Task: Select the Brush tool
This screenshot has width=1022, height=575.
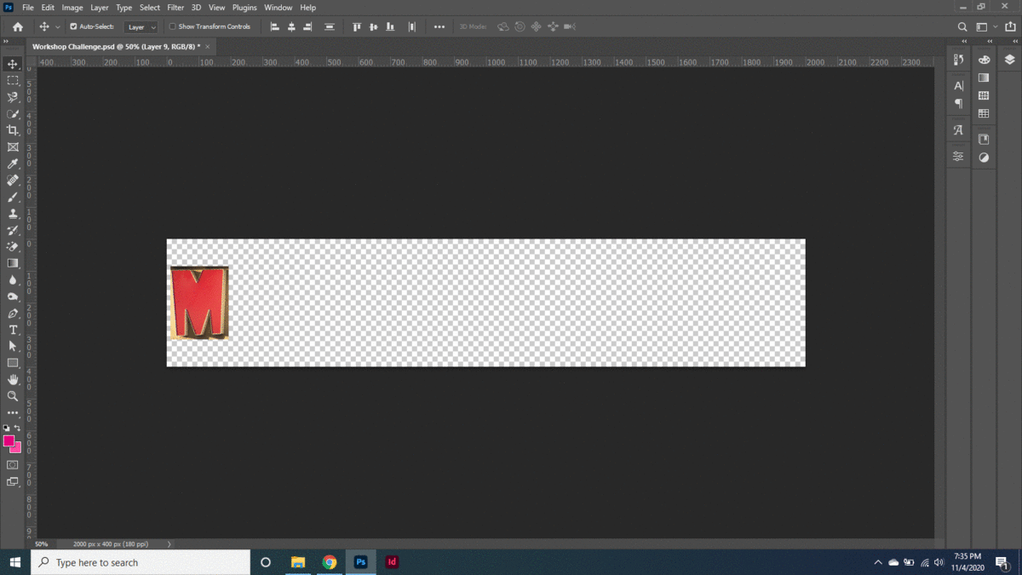Action: click(x=13, y=197)
